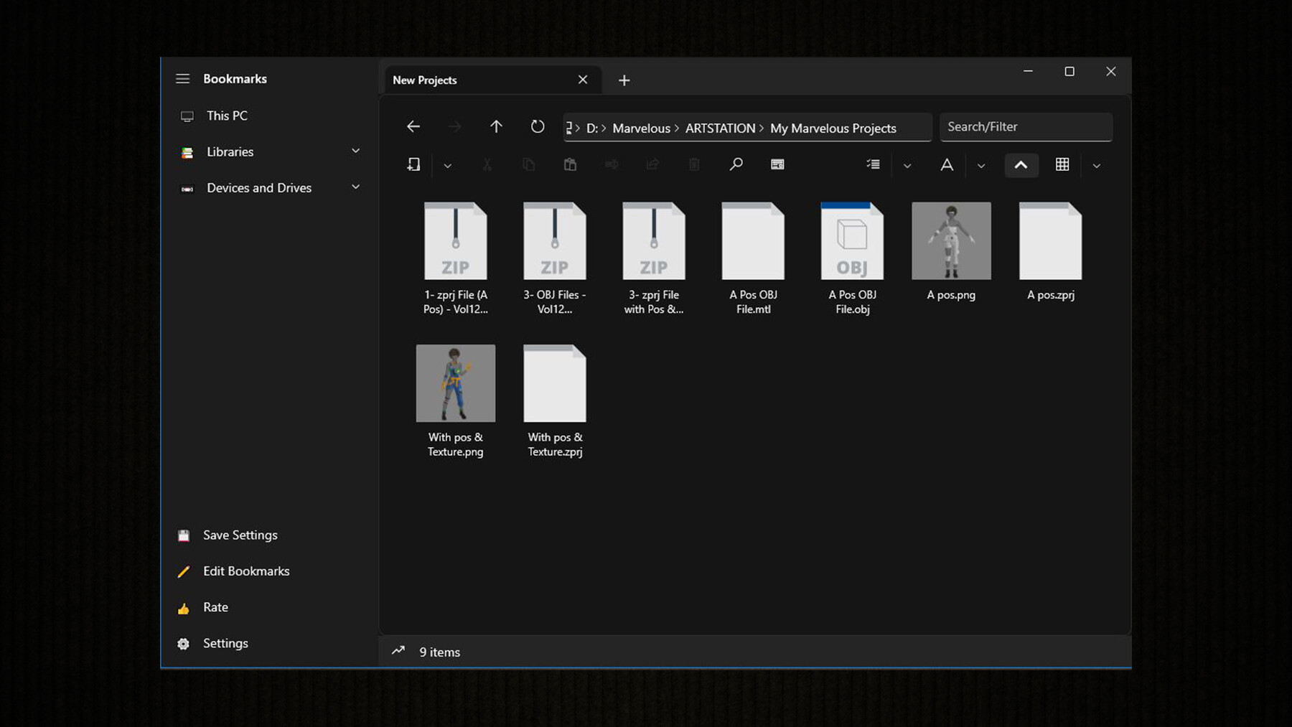Expand Devices and Drives section
Screen dimensions: 1292x727
point(355,187)
